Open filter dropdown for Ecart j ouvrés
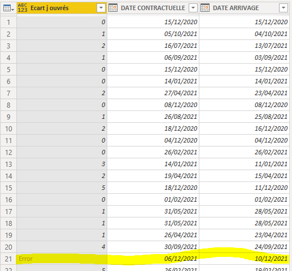This screenshot has width=292, height=271. (101, 8)
